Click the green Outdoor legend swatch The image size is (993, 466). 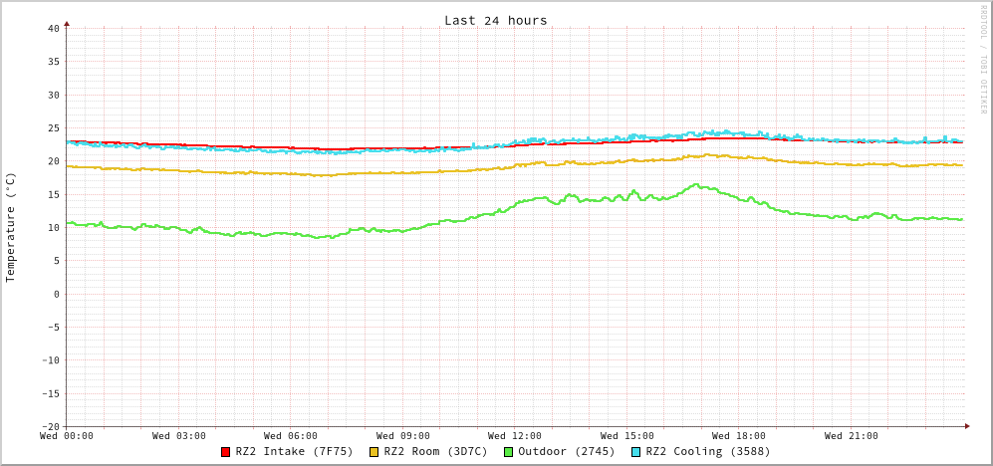coord(508,452)
